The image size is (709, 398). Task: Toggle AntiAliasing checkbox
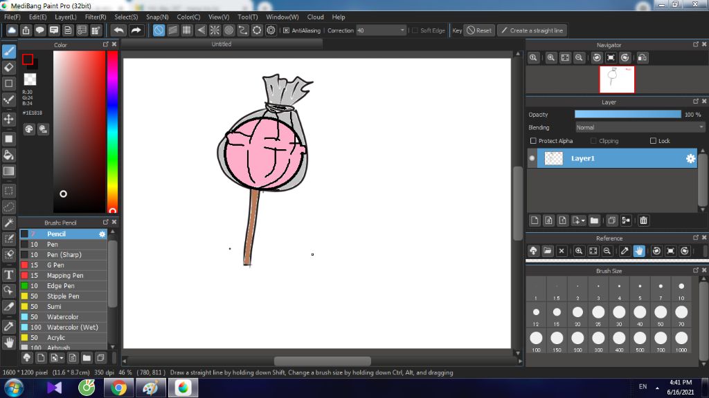coord(286,30)
